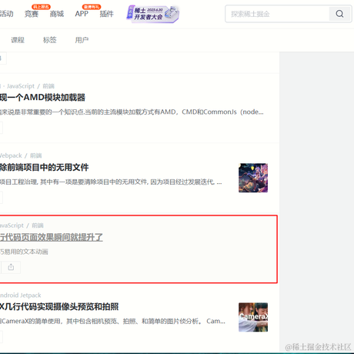Open the 活动 nav item

coord(6,14)
